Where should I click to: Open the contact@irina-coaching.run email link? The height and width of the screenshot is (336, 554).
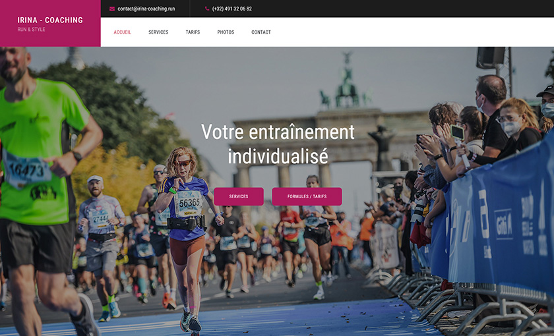(146, 9)
